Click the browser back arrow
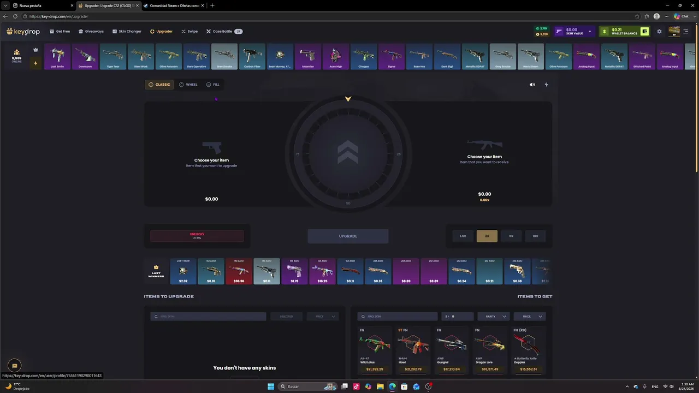The height and width of the screenshot is (393, 699). tap(5, 16)
